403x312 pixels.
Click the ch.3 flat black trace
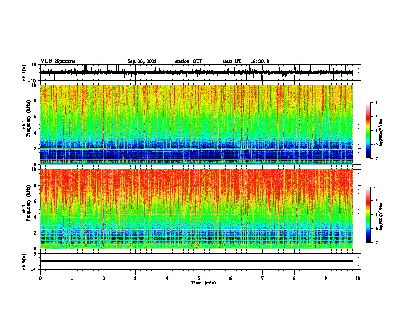(196, 261)
